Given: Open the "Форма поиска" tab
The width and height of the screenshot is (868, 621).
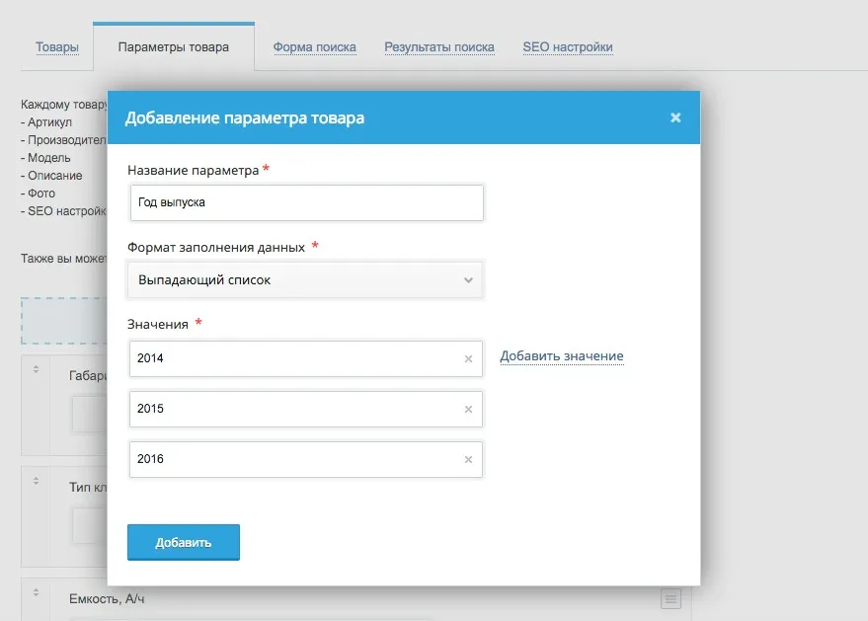Looking at the screenshot, I should pos(315,46).
